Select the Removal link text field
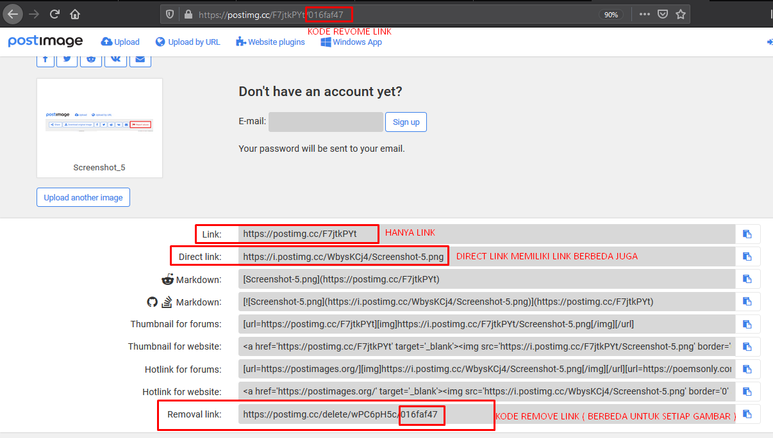 [486, 414]
